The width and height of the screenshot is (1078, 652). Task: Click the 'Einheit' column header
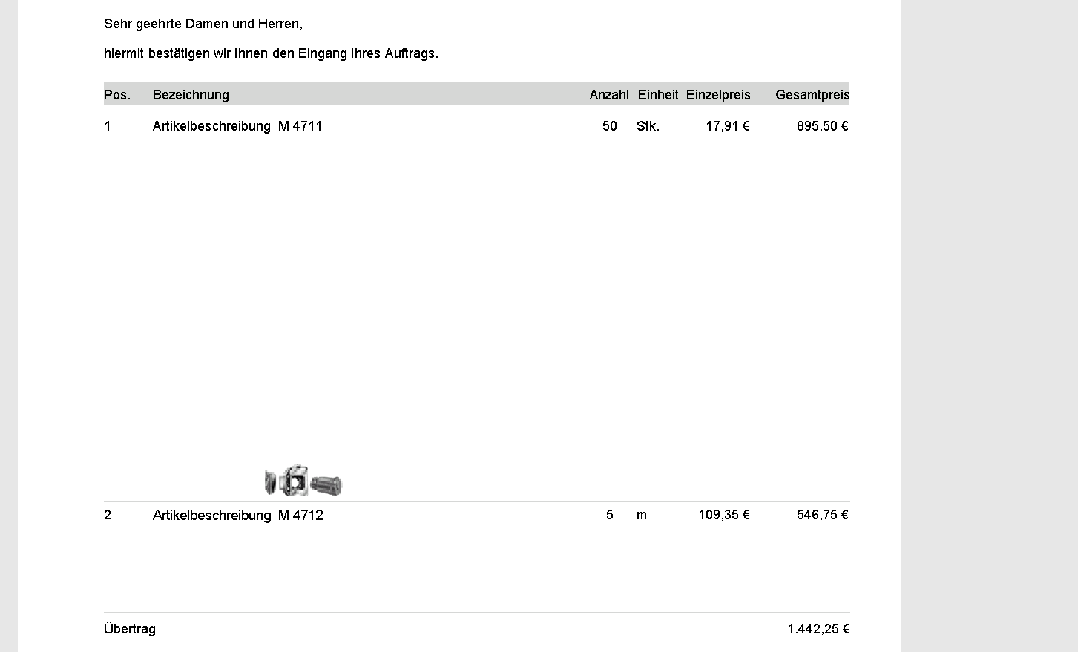[658, 95]
